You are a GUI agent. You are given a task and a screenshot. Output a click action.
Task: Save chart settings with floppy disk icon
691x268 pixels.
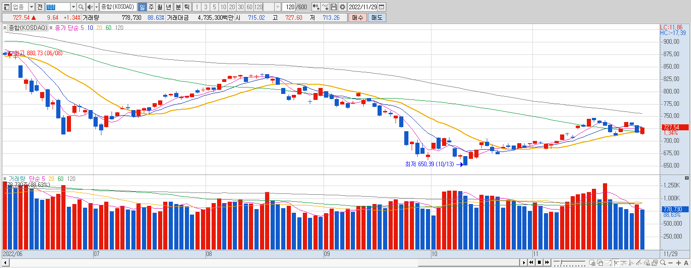point(334,7)
